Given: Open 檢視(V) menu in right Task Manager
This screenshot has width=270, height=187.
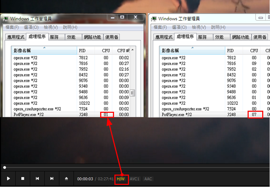Looking at the screenshot, I should pos(199,27).
